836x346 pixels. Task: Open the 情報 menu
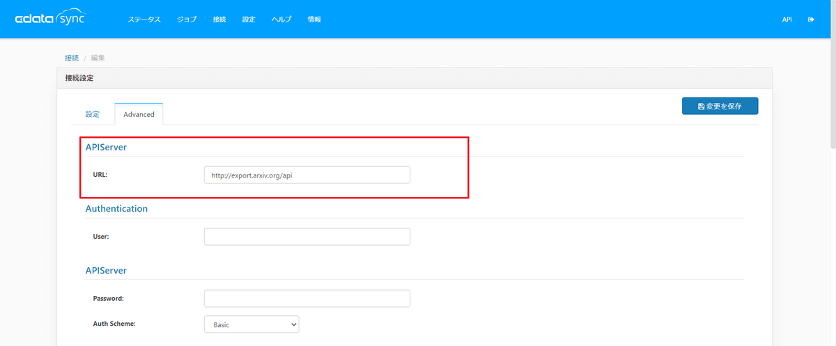tap(314, 19)
